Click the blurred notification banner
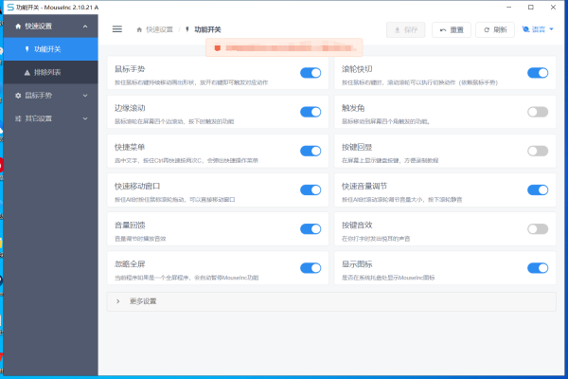This screenshot has height=379, width=568. point(284,48)
